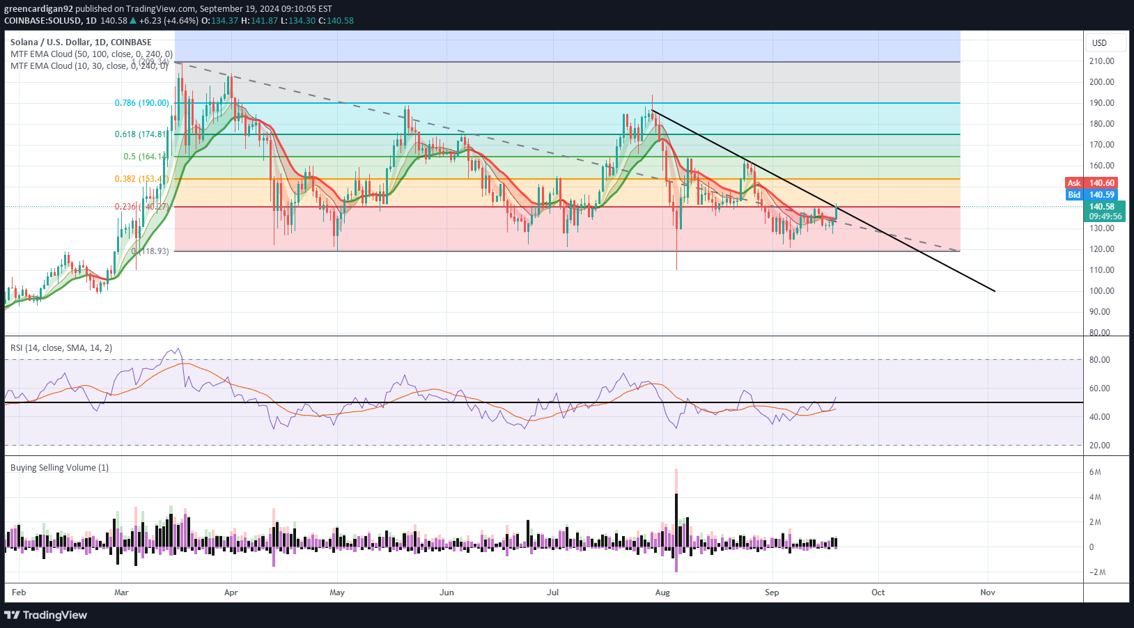
Task: Select the O:134.37 open value in header
Action: [x=219, y=21]
